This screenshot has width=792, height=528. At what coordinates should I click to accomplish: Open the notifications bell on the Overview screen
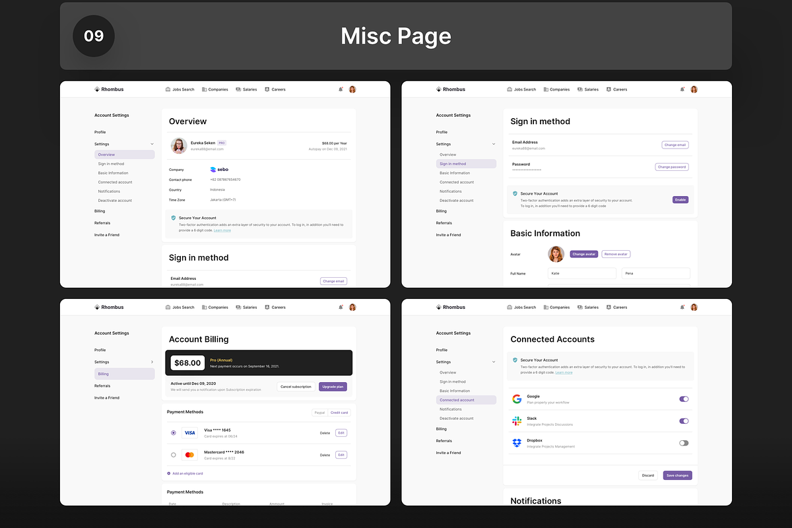(341, 89)
